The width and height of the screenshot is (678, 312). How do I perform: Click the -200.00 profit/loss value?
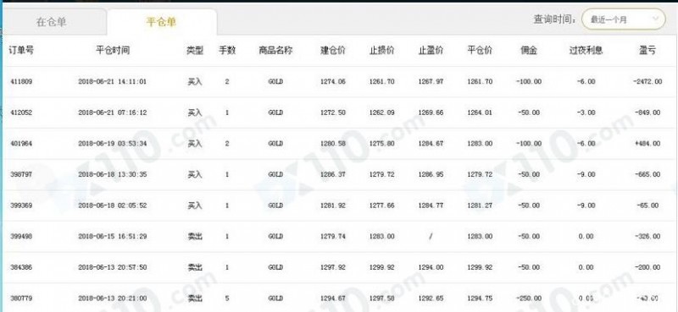pyautogui.click(x=647, y=267)
